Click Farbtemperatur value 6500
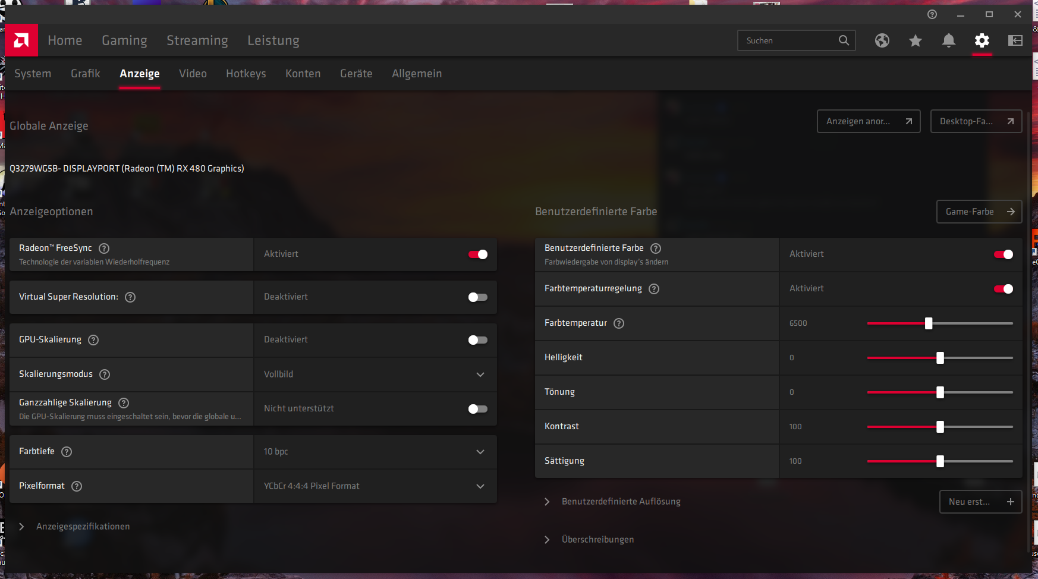 coord(798,323)
